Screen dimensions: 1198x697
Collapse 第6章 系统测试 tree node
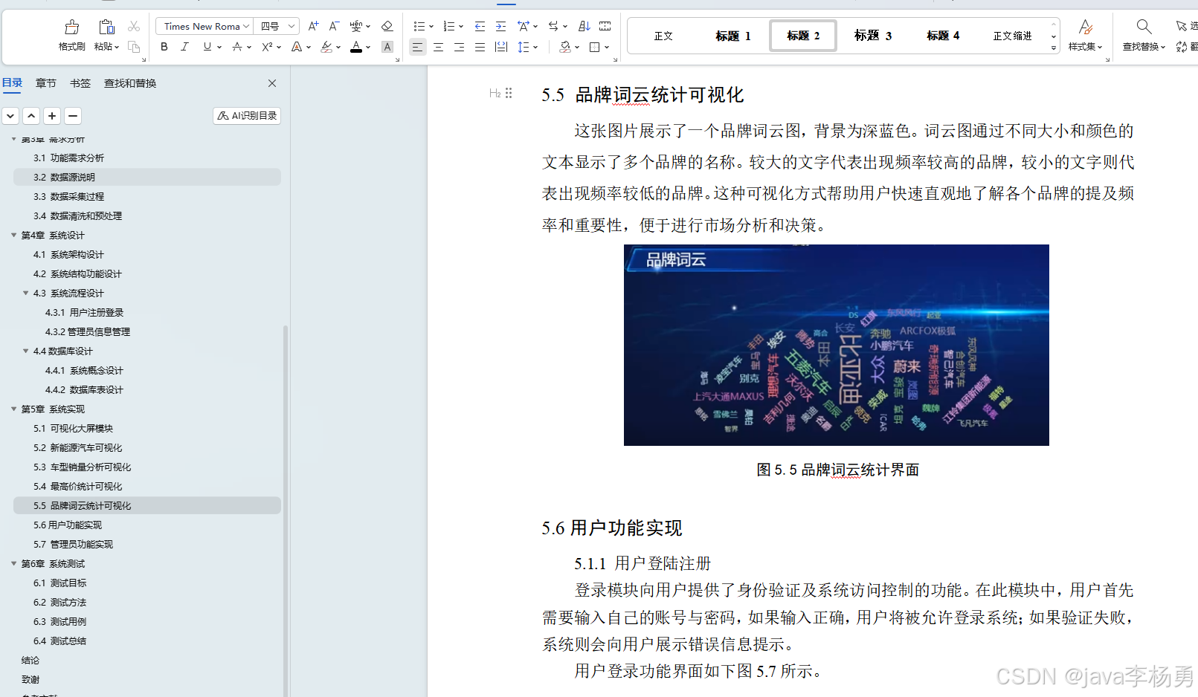(x=13, y=563)
